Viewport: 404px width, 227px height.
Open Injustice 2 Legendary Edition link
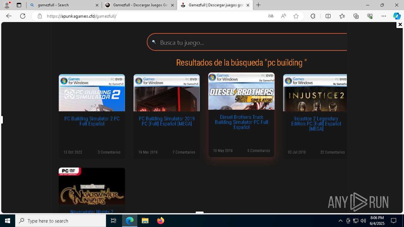click(316, 124)
